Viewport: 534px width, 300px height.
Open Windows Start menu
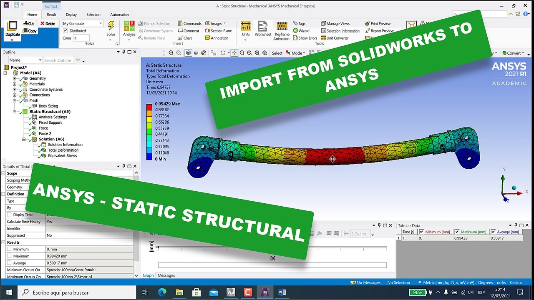(x=9, y=292)
